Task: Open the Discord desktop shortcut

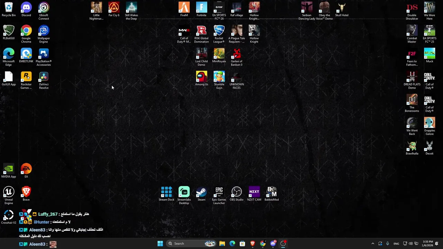Action: coord(26,10)
